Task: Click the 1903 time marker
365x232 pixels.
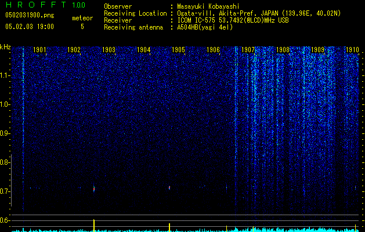Action: click(x=109, y=49)
